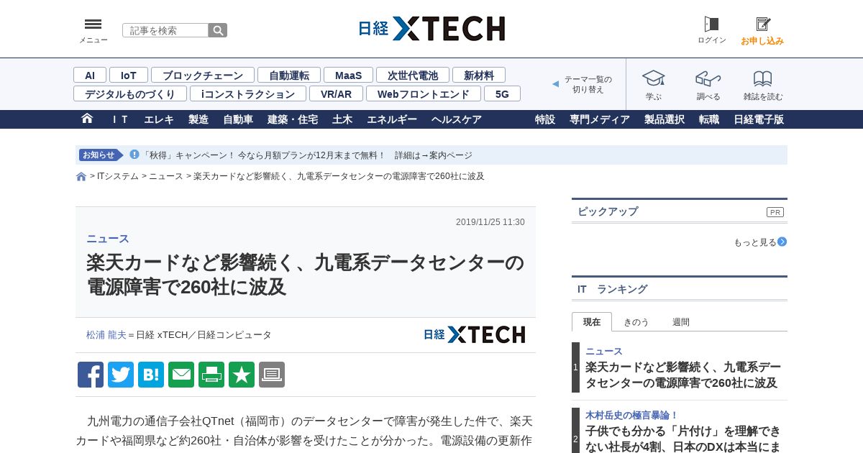Open the 転職 navigation item
Image resolution: width=863 pixels, height=453 pixels.
coord(709,119)
